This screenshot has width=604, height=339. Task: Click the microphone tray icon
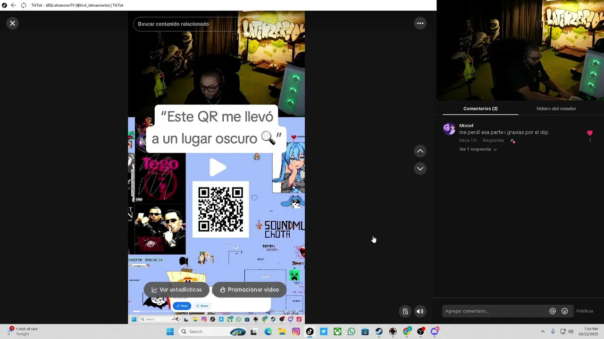[553, 331]
